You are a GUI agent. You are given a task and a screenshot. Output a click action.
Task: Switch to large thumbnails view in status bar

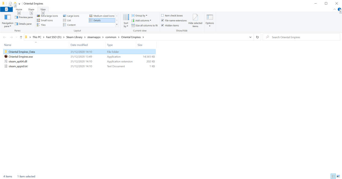(338, 176)
